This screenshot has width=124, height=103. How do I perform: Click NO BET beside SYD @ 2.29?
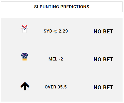pos(103,31)
